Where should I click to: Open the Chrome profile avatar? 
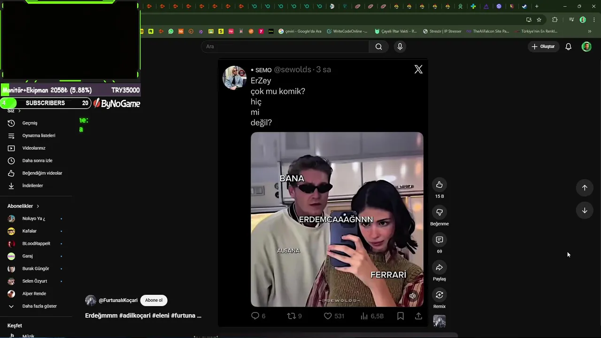pyautogui.click(x=583, y=20)
